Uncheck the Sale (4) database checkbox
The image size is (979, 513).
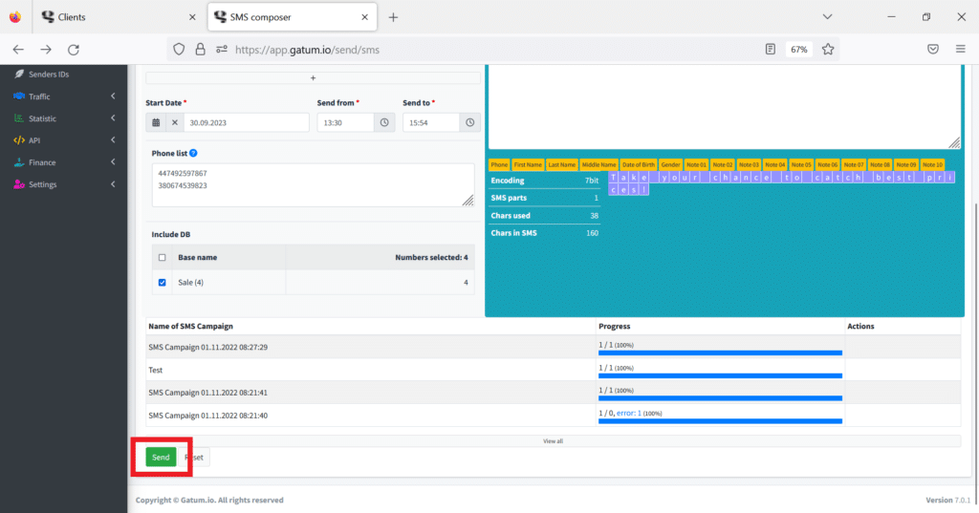click(x=162, y=283)
